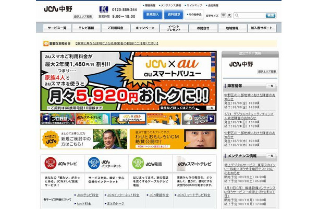Viewport: 318px width, 209px height.
Task: Open the JCNスマートテレビ service icon
Action: (180, 164)
